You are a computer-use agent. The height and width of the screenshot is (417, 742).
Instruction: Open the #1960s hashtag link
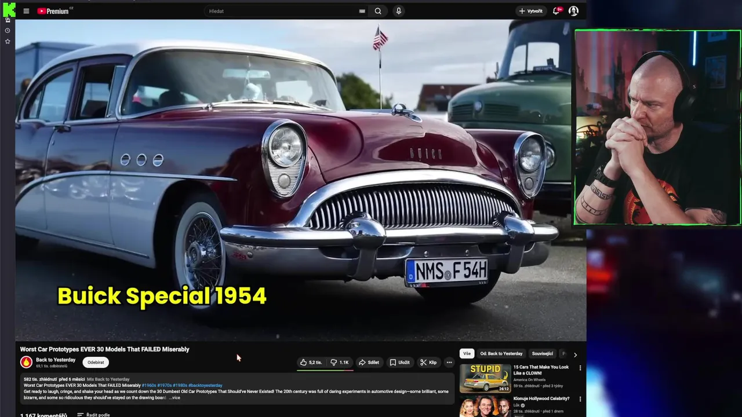(x=149, y=385)
